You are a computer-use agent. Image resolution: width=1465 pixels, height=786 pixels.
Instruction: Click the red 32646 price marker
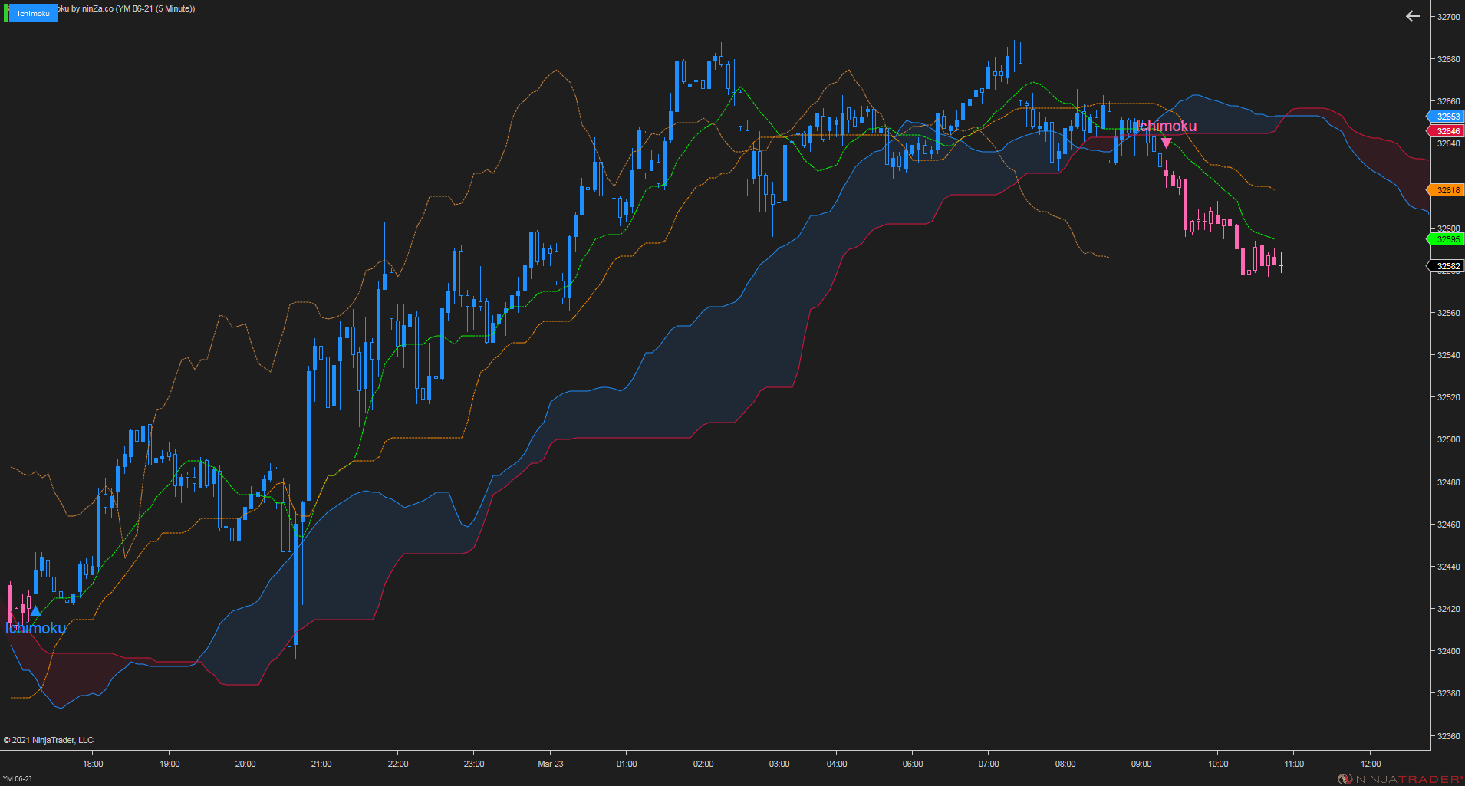click(x=1447, y=130)
